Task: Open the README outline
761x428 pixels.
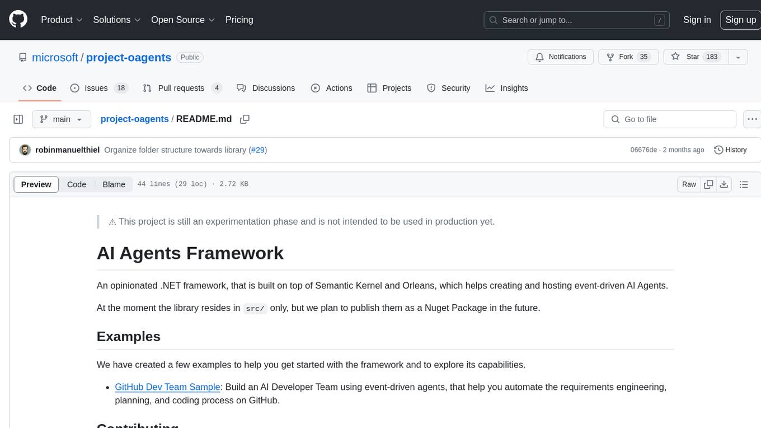Action: [x=744, y=184]
